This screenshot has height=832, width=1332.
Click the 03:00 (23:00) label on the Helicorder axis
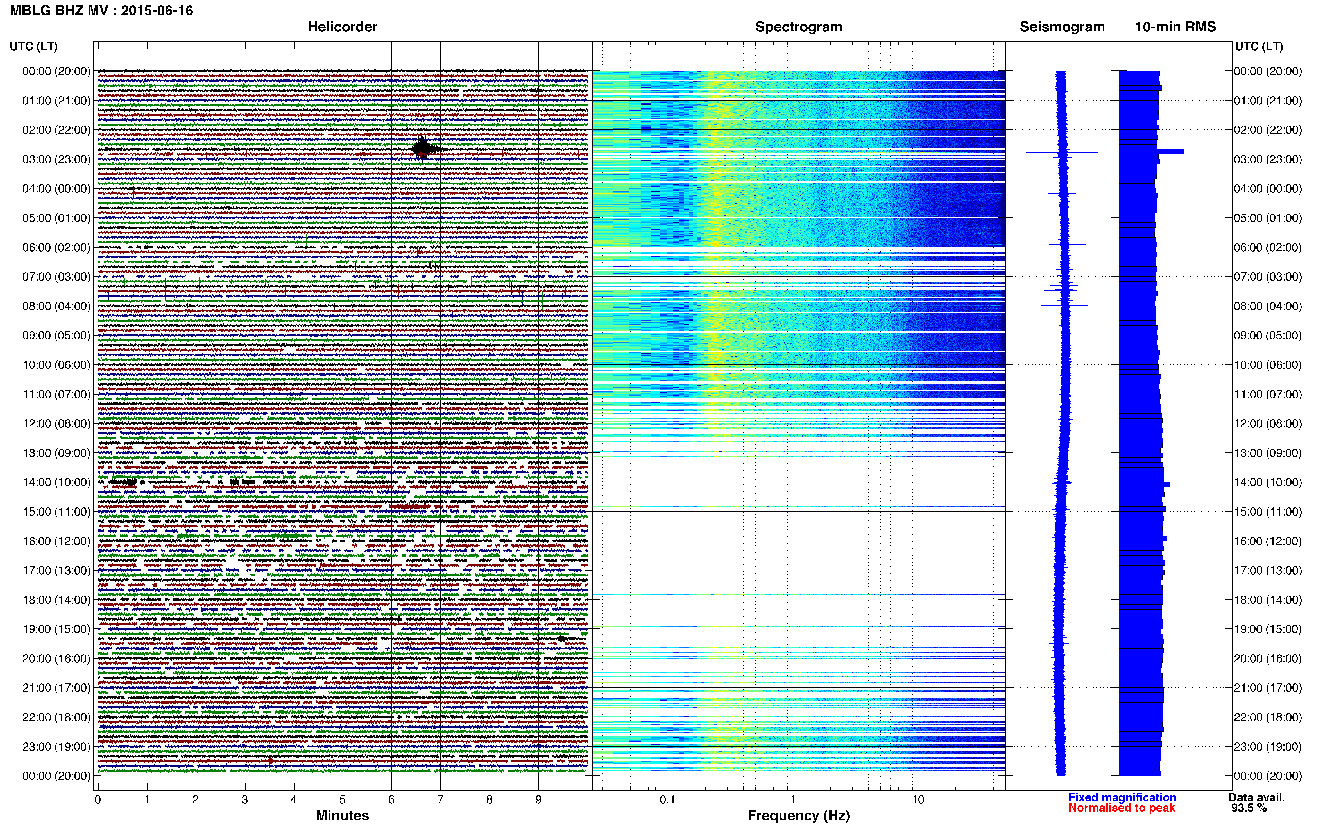[x=56, y=159]
